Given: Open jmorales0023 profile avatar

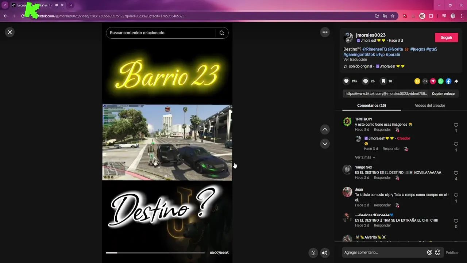Looking at the screenshot, I should (x=348, y=38).
